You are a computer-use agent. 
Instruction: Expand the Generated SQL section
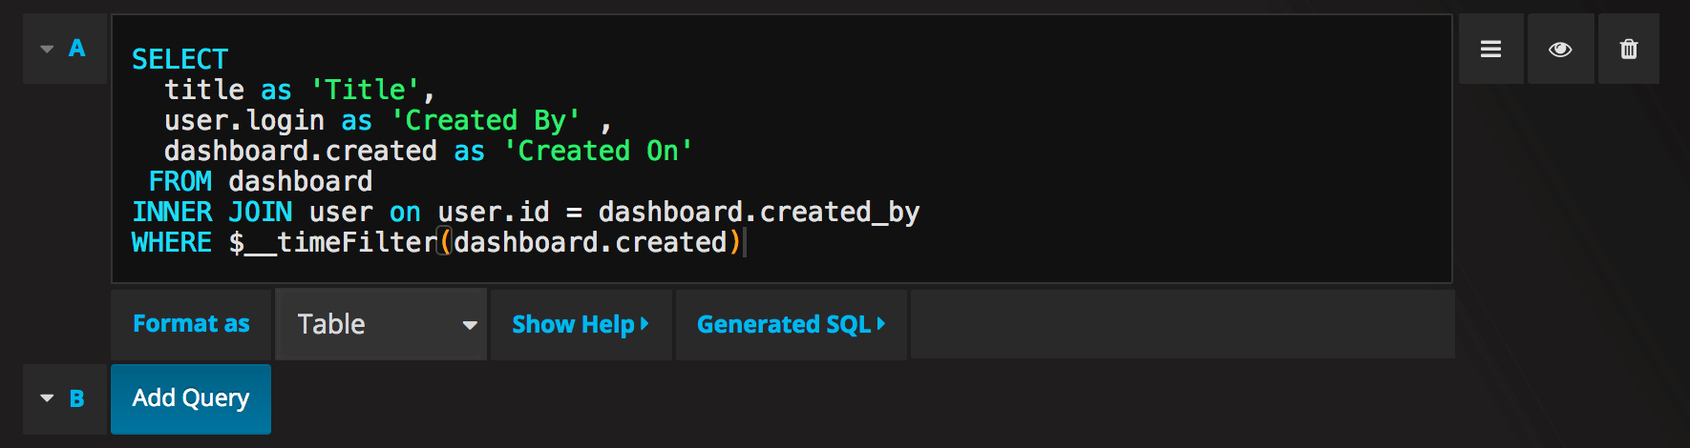point(791,324)
